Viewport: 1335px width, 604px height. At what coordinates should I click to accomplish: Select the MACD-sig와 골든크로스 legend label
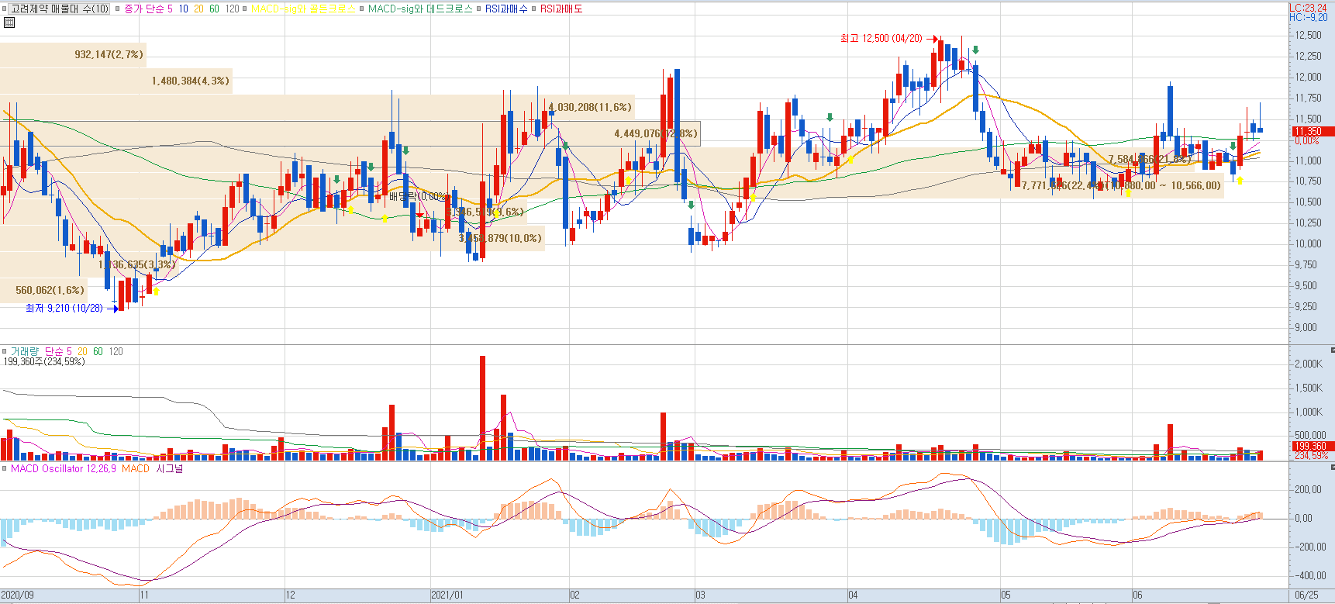click(303, 9)
